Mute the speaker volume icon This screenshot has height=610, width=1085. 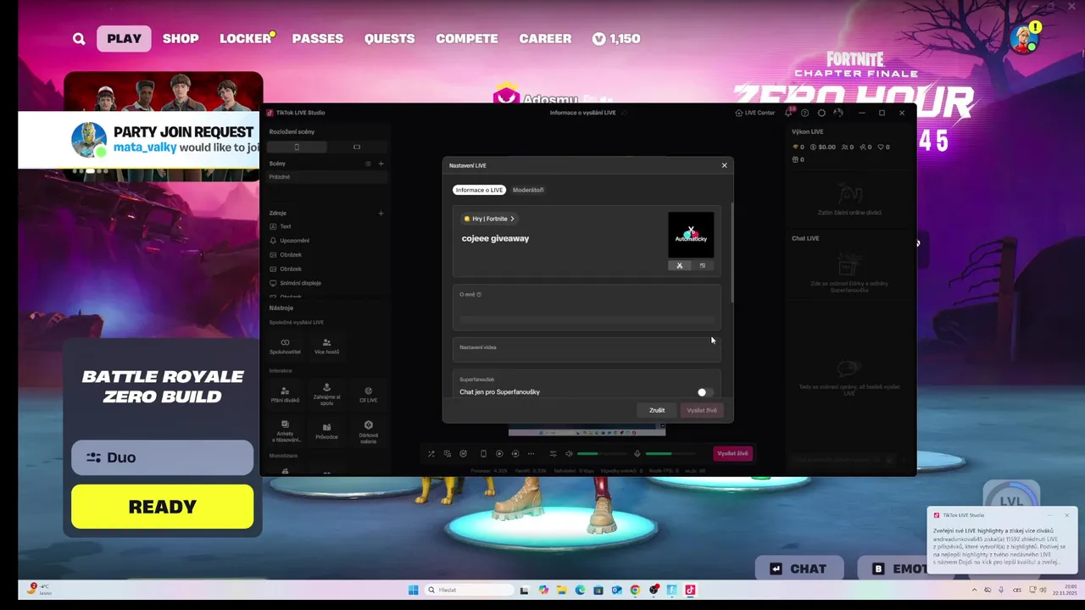click(x=569, y=454)
